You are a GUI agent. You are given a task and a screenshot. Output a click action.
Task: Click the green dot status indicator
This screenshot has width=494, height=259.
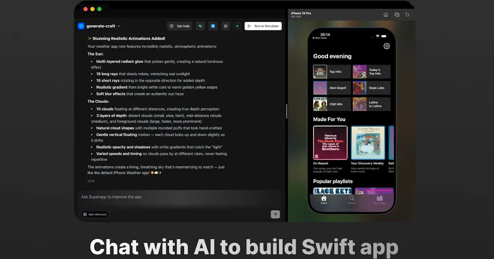pyautogui.click(x=237, y=26)
